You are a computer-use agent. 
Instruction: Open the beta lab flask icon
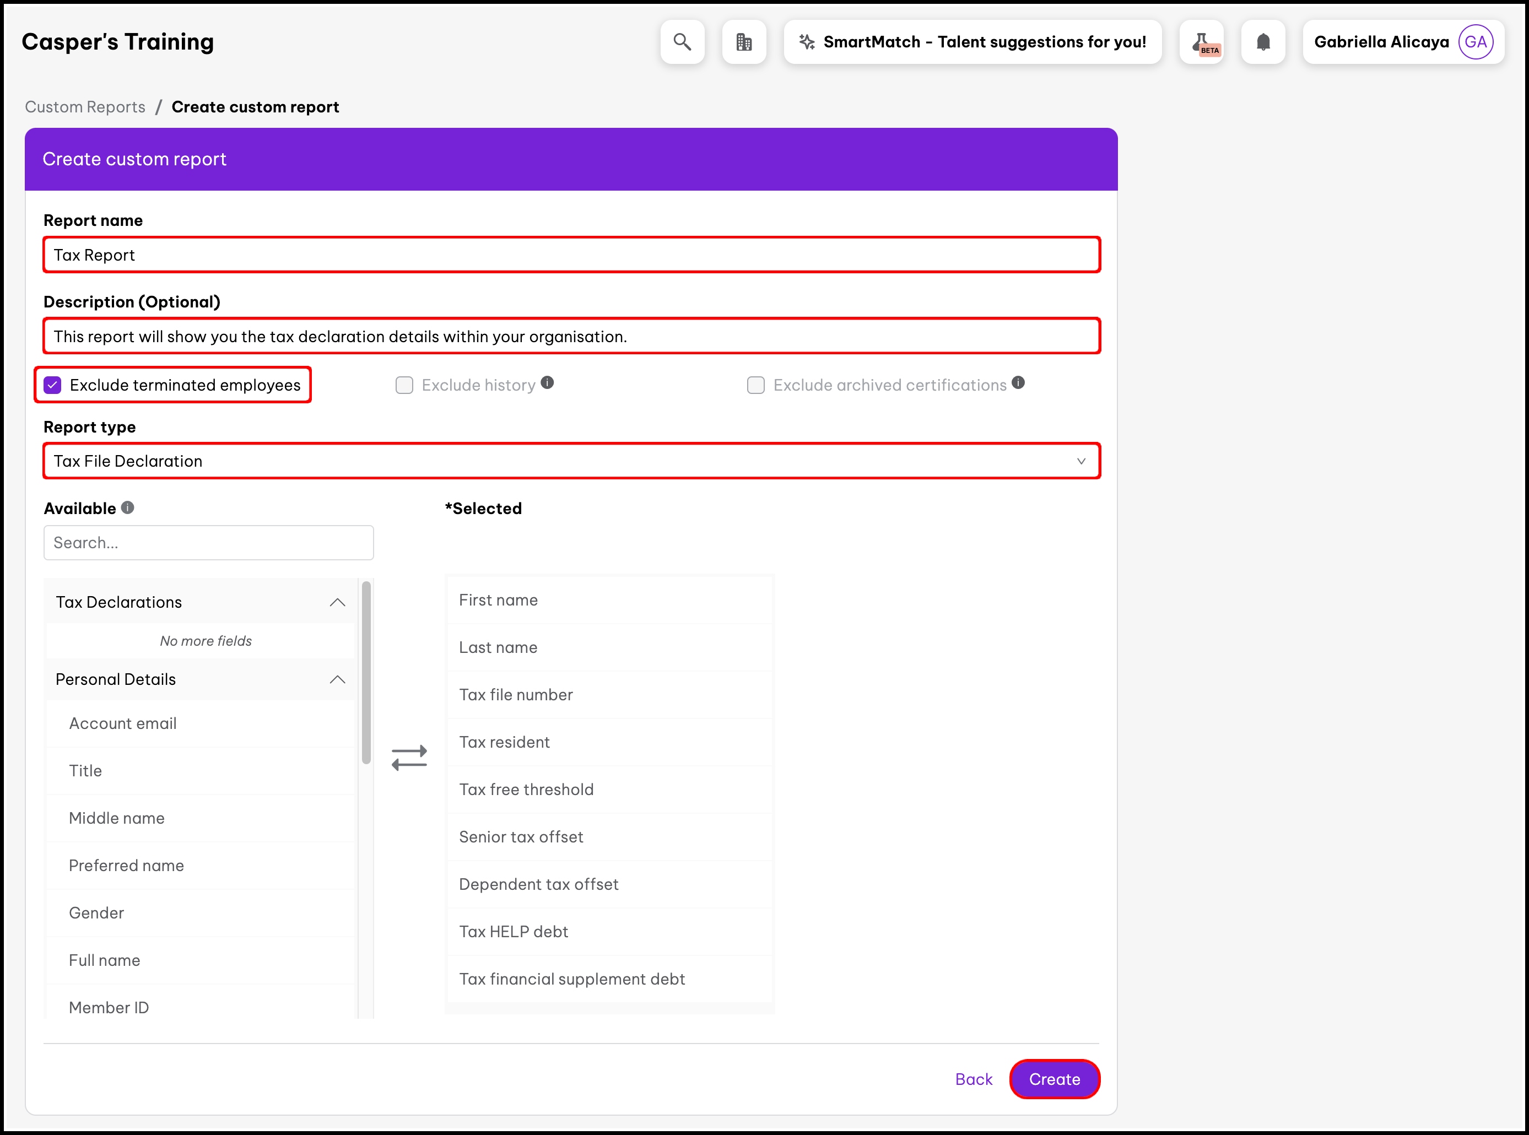click(x=1201, y=42)
